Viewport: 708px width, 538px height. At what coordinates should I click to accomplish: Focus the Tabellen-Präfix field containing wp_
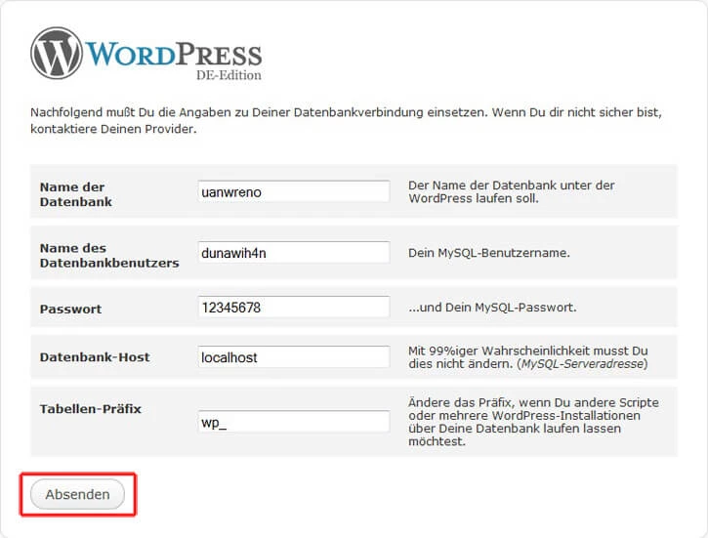click(293, 422)
